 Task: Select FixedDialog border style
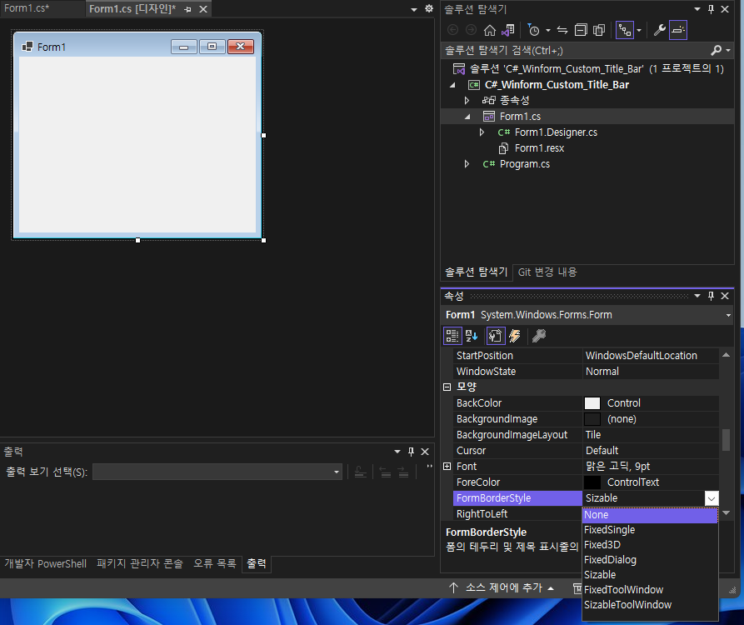click(650, 560)
